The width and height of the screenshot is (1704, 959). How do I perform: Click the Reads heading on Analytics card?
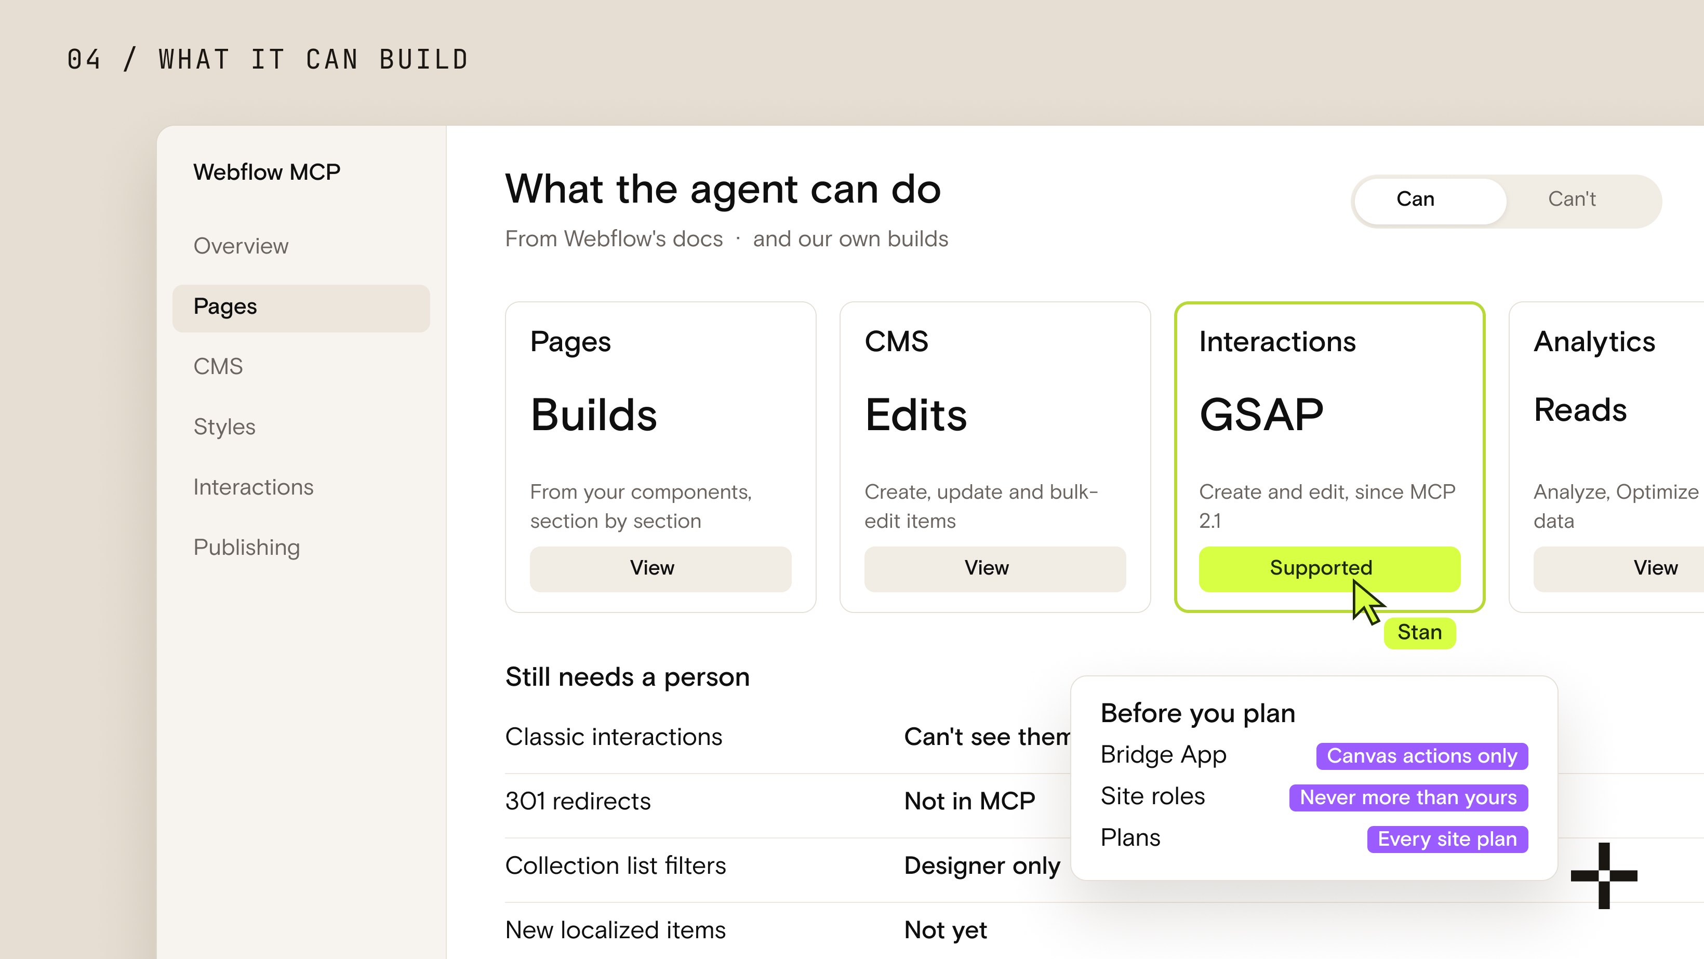[1580, 410]
